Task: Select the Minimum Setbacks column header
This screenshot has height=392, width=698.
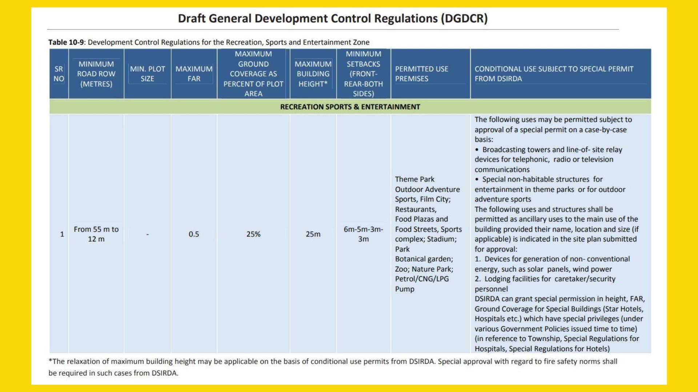Action: coord(363,74)
